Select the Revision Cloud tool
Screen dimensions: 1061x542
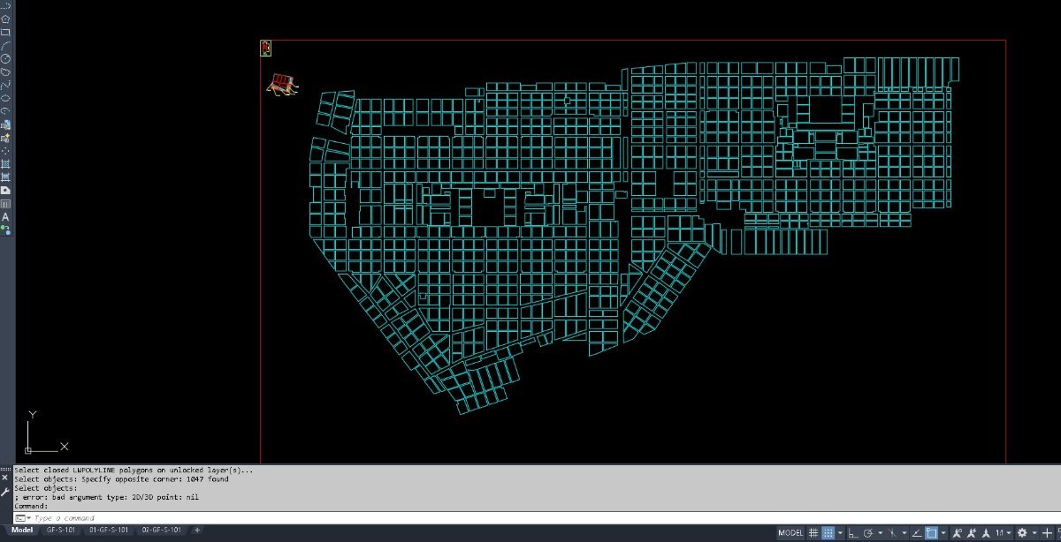click(x=5, y=72)
